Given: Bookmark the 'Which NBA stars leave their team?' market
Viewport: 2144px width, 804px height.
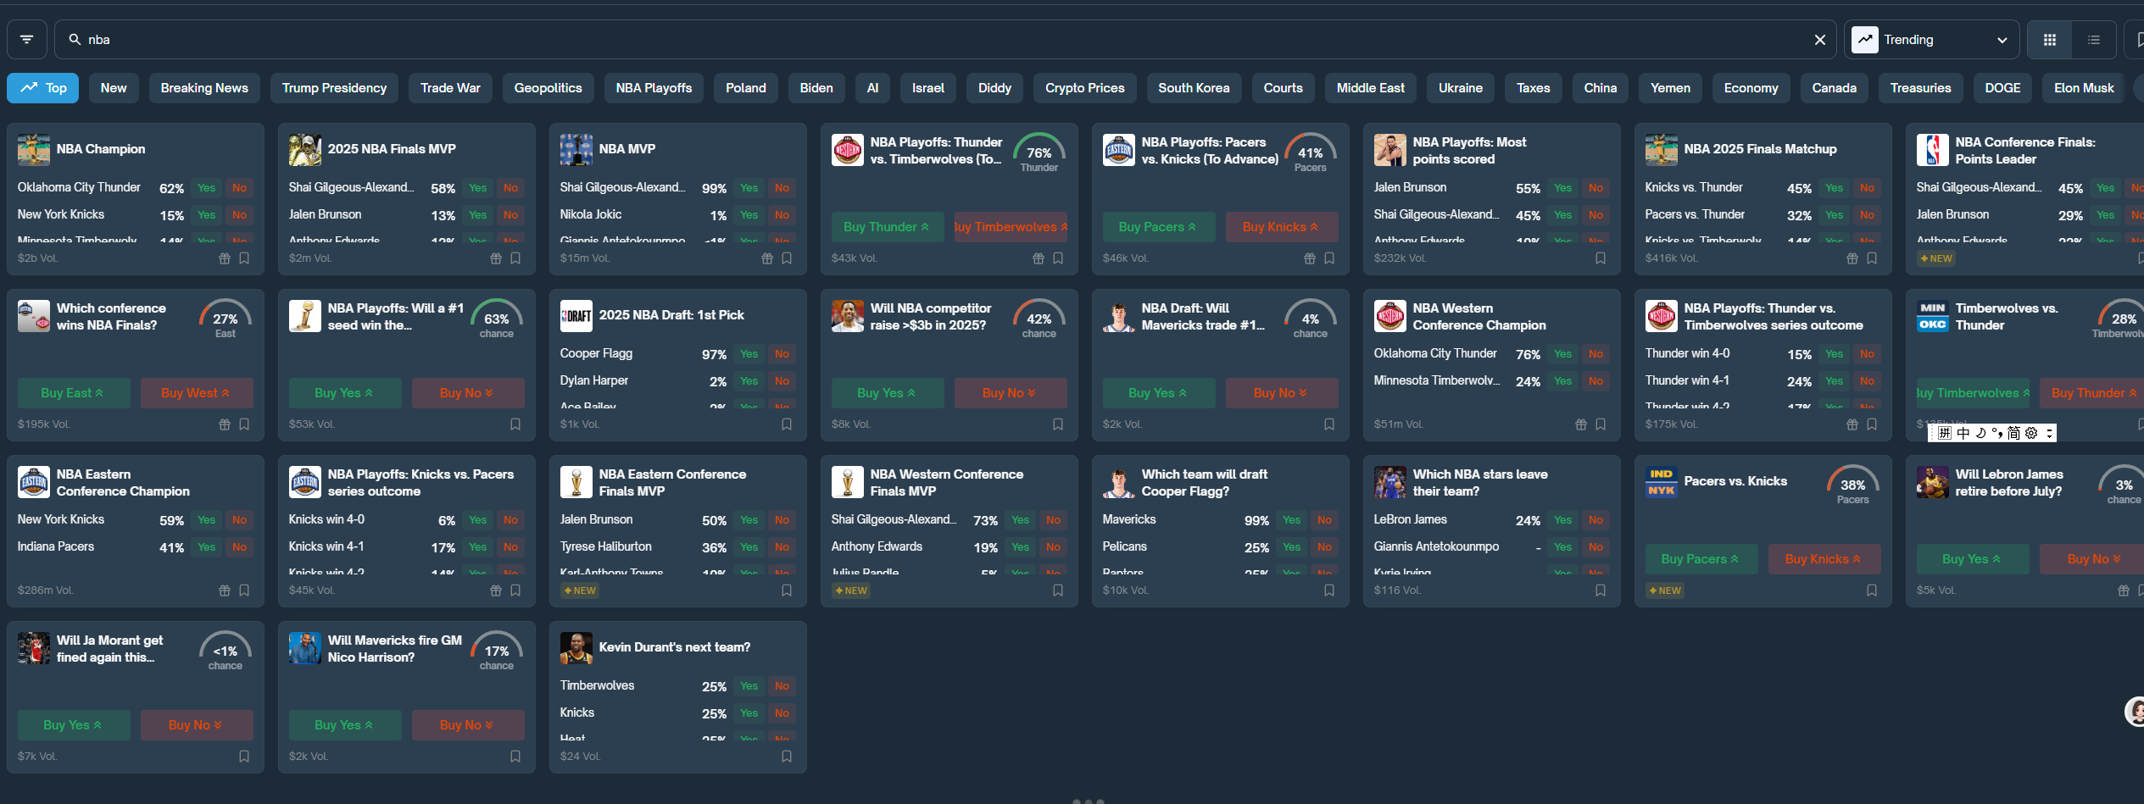Looking at the screenshot, I should click(1601, 591).
